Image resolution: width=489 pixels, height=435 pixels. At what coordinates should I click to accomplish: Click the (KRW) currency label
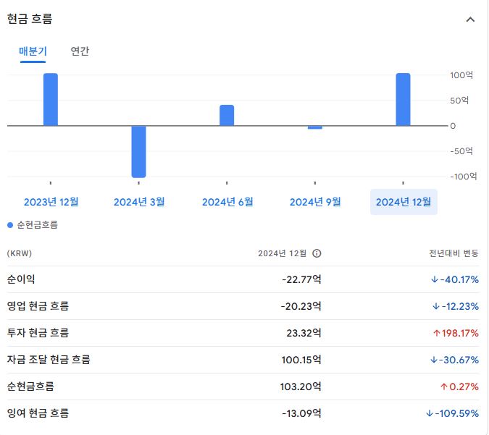click(20, 253)
